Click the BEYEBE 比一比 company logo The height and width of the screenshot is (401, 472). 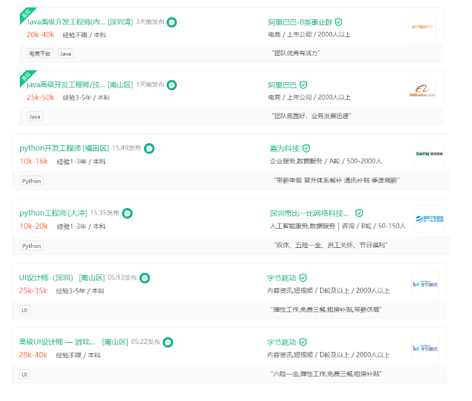(429, 219)
